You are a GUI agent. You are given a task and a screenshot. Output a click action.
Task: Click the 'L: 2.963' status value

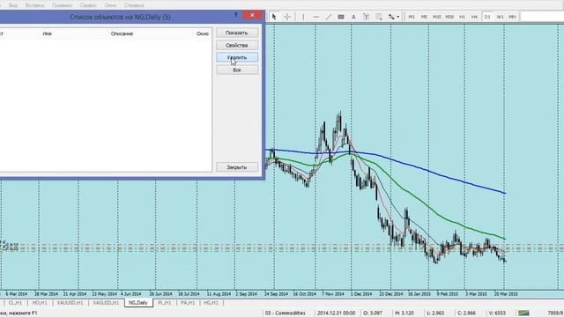coord(435,313)
